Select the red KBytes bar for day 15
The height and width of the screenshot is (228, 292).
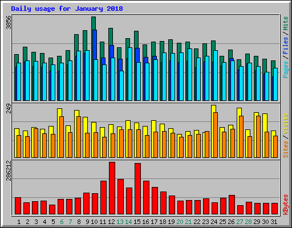pos(137,189)
